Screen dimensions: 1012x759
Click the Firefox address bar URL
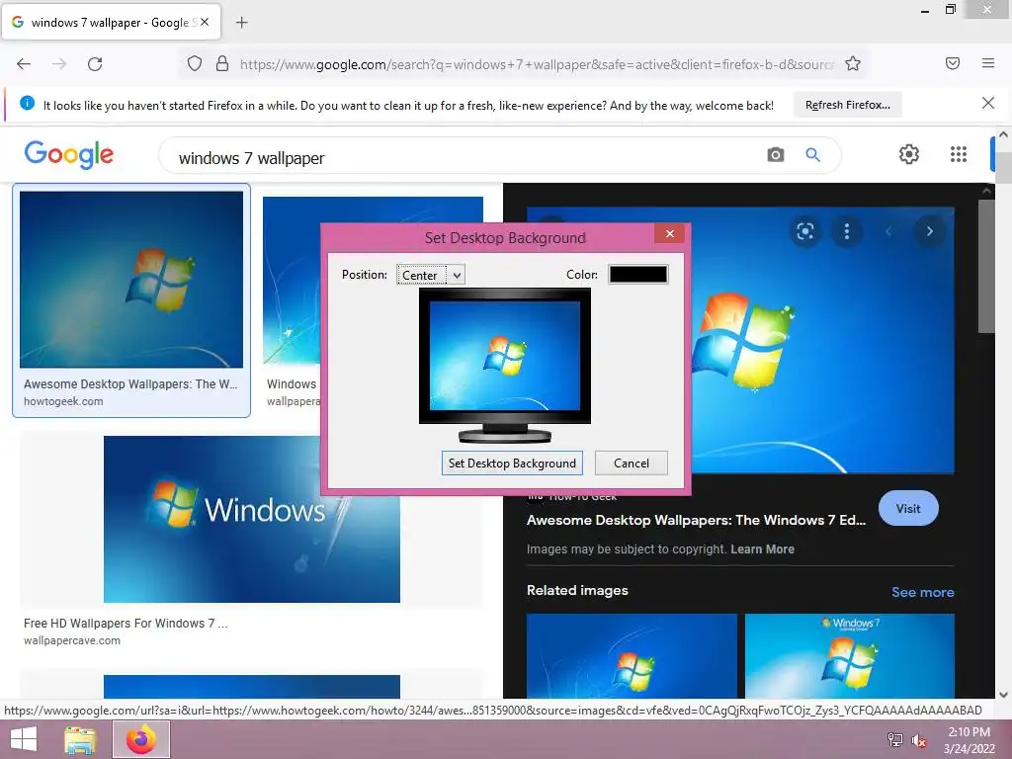pos(537,64)
